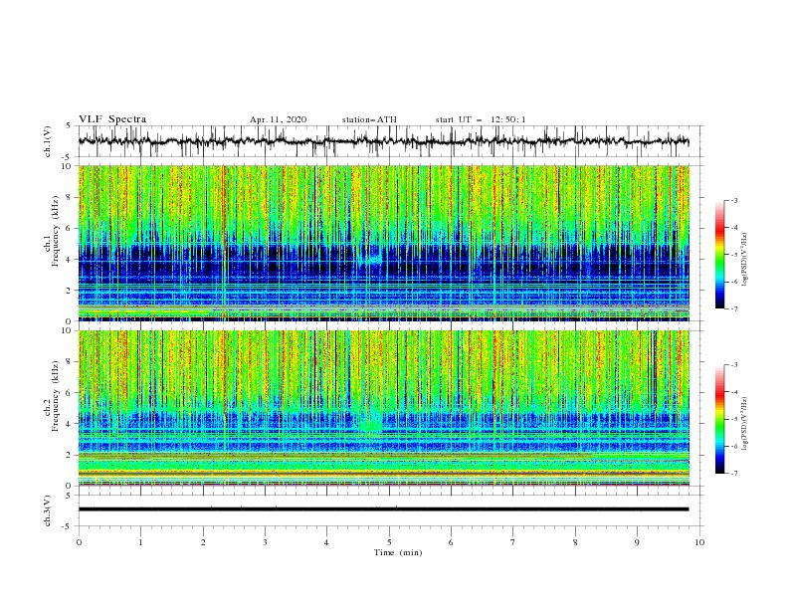Click the "5" tick on ch.1(V) axis

click(69, 125)
